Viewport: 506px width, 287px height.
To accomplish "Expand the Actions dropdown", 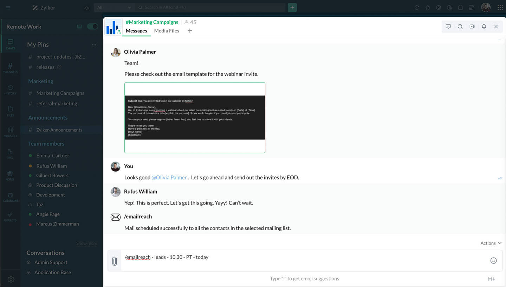I will [491, 243].
